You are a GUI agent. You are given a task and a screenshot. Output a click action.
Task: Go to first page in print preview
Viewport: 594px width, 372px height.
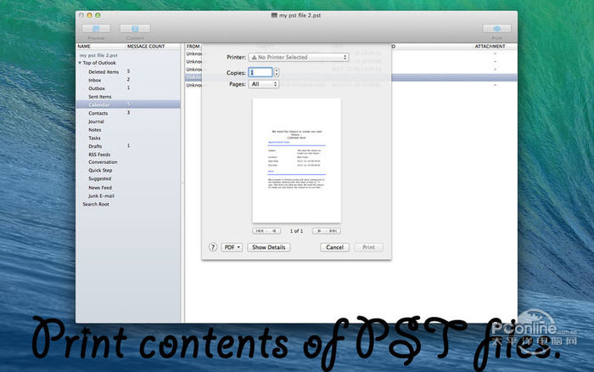pyautogui.click(x=260, y=230)
